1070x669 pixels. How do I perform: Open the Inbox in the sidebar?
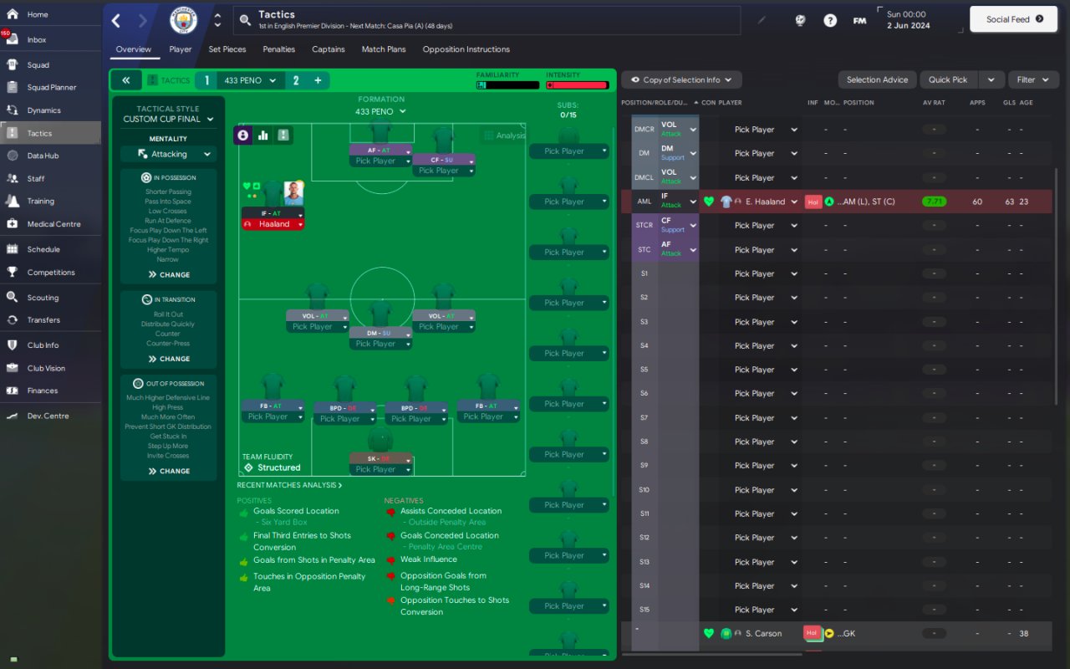point(50,39)
